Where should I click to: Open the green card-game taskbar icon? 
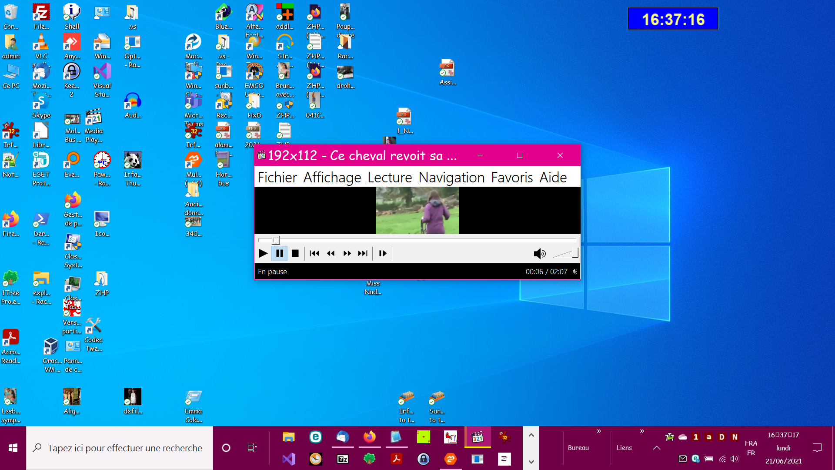pos(423,437)
